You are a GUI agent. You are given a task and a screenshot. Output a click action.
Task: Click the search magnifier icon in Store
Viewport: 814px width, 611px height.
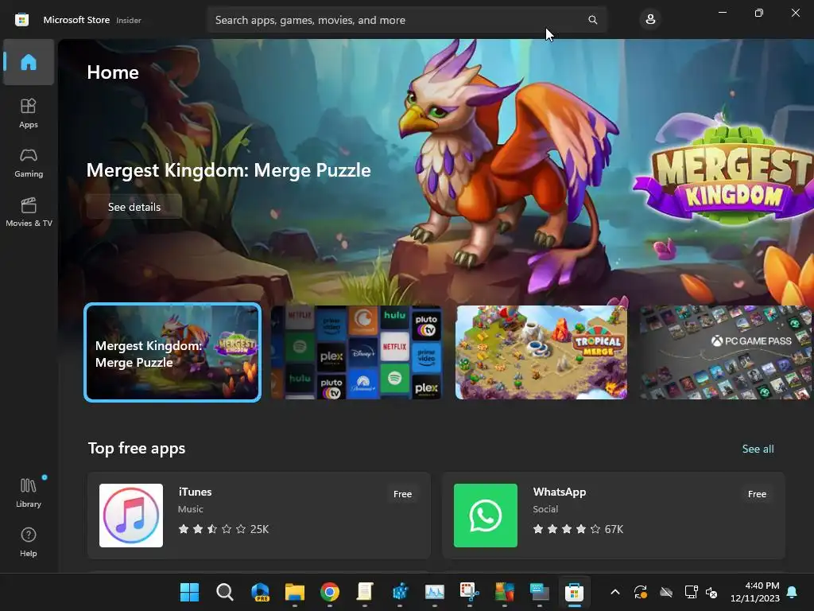[592, 20]
